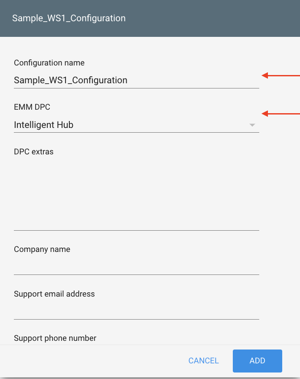Click the dialog title Sample_WS1_Configuration
300x379 pixels.
tap(69, 18)
